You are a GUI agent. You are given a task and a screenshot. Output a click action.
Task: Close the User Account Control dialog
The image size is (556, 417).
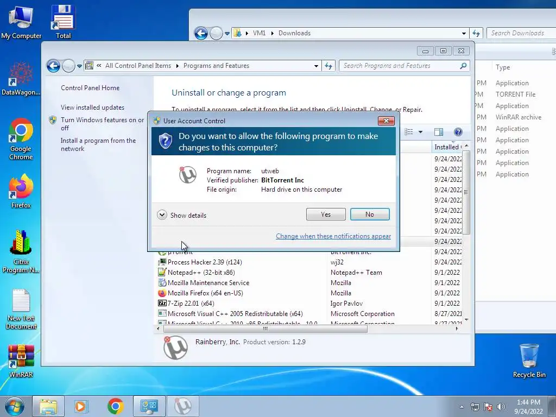point(386,121)
